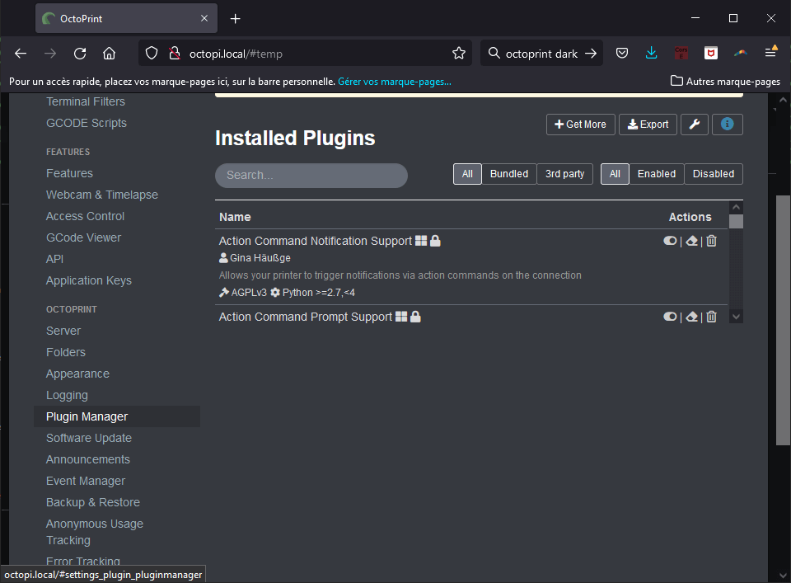Screen dimensions: 791x583
Task: Click the bundled icon next to Notification Support
Action: 421,241
